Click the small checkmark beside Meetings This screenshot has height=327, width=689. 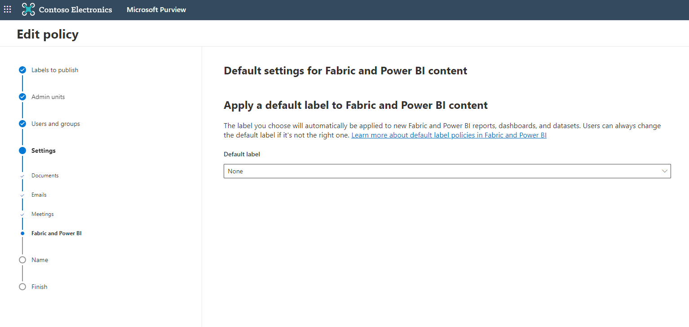(x=22, y=215)
